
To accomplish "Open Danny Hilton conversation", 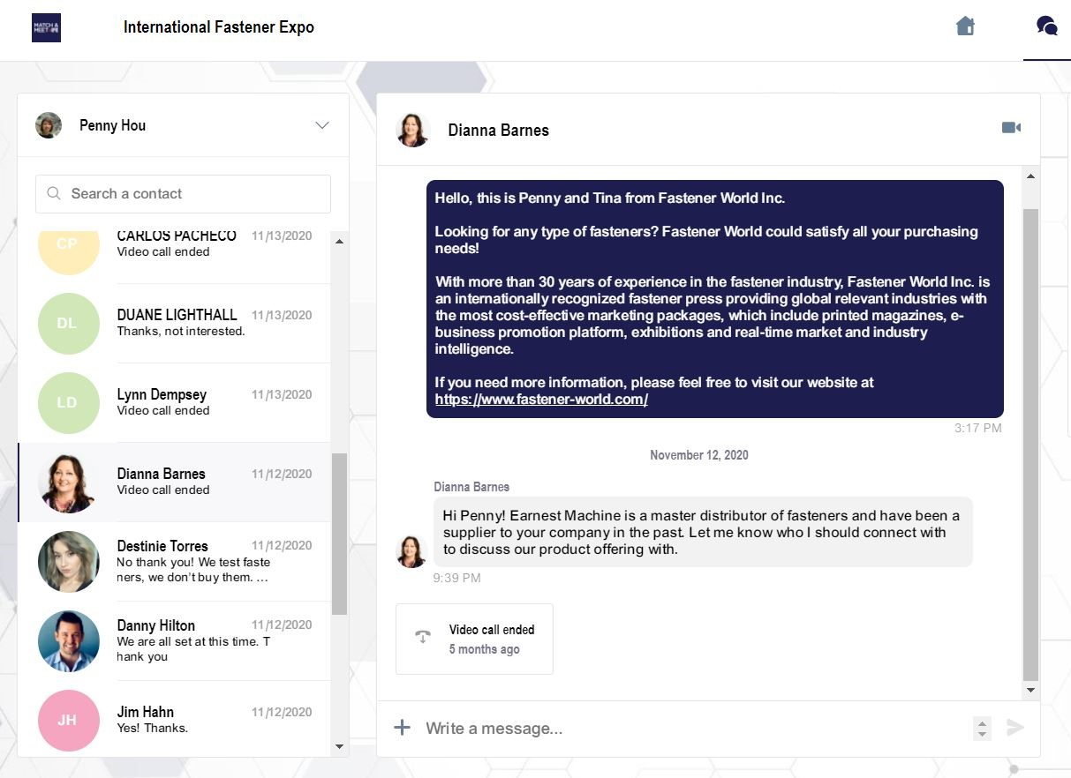I will pyautogui.click(x=174, y=640).
